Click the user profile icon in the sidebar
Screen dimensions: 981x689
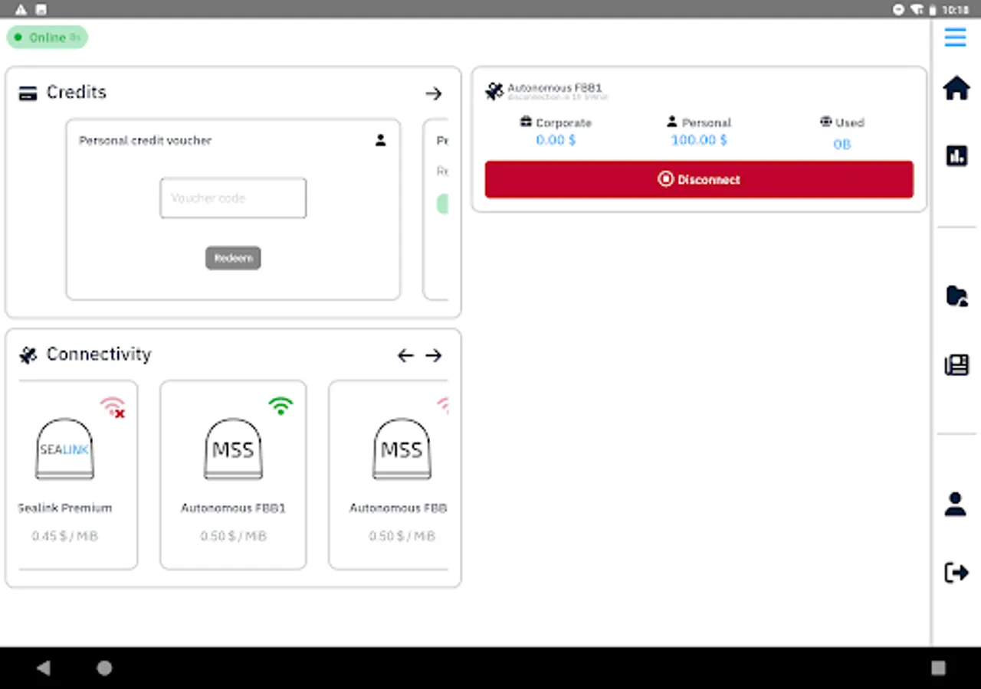coord(956,504)
